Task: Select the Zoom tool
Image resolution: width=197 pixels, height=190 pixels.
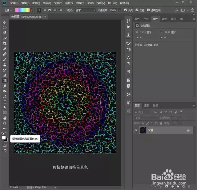Action: click(5, 123)
